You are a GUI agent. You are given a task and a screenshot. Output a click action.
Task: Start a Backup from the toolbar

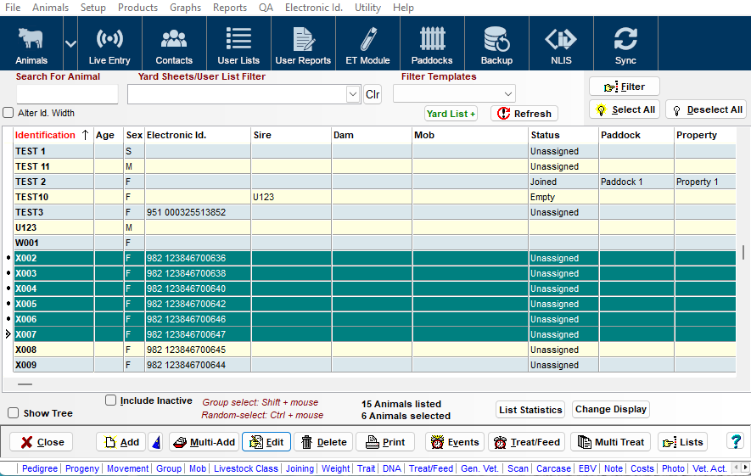click(496, 46)
